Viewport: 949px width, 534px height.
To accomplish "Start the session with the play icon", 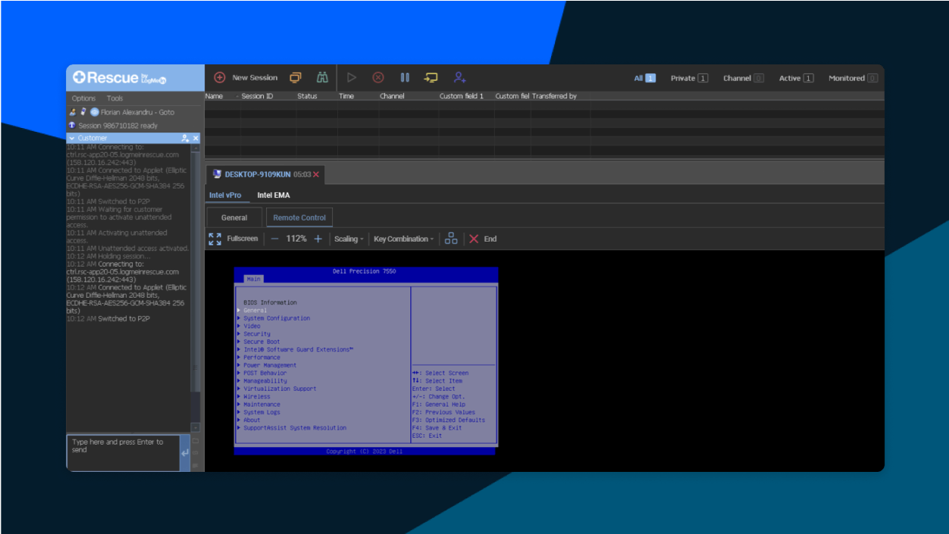I will pos(352,77).
